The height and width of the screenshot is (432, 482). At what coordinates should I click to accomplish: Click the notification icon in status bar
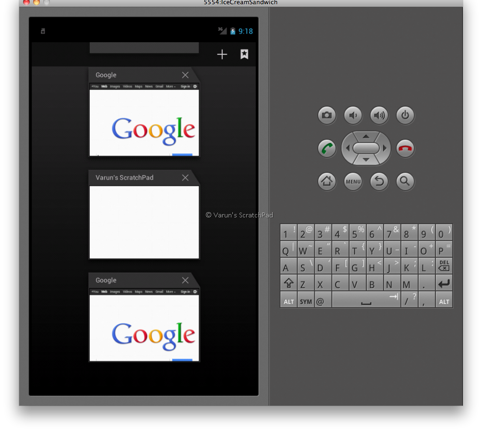point(43,31)
